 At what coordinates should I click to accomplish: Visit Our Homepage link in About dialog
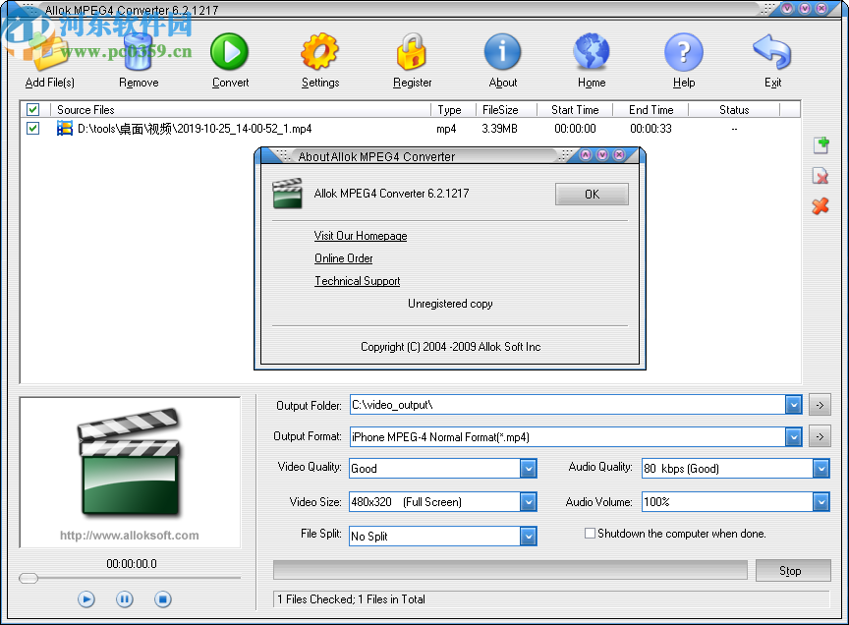[x=361, y=236]
